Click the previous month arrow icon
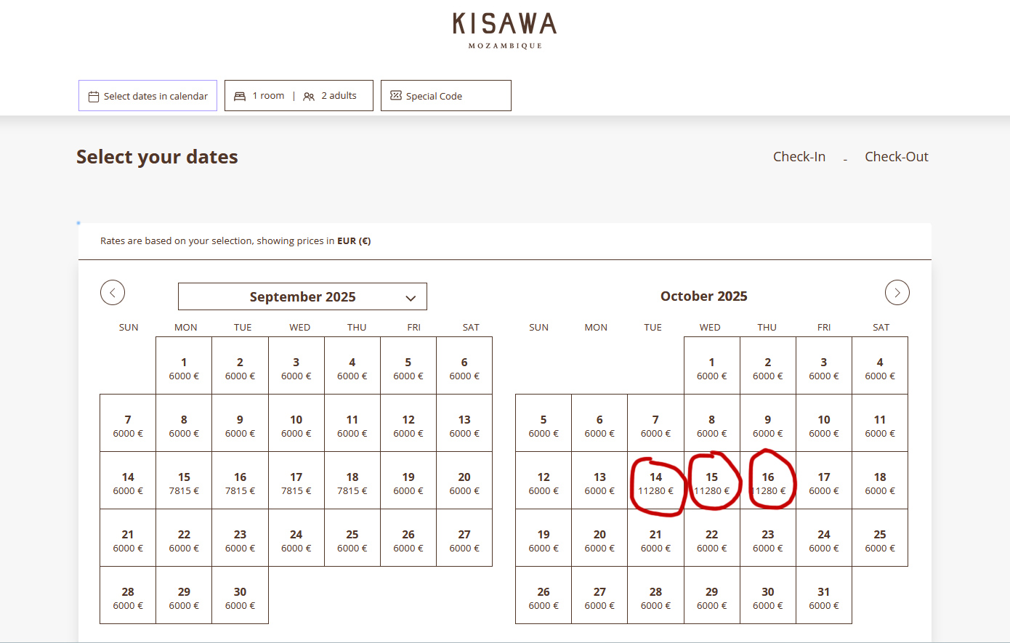The image size is (1010, 643). pyautogui.click(x=113, y=293)
